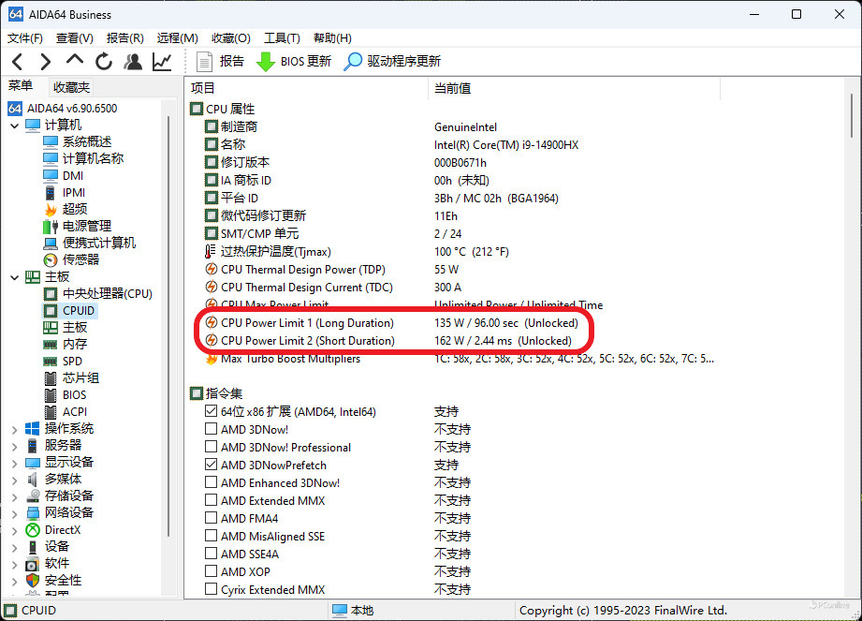Viewport: 862px width, 621px height.
Task: Select 系统概述 monitor icon in tree
Action: point(50,142)
